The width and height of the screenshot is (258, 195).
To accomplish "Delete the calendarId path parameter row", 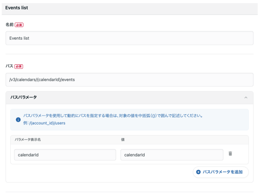I will pos(230,153).
